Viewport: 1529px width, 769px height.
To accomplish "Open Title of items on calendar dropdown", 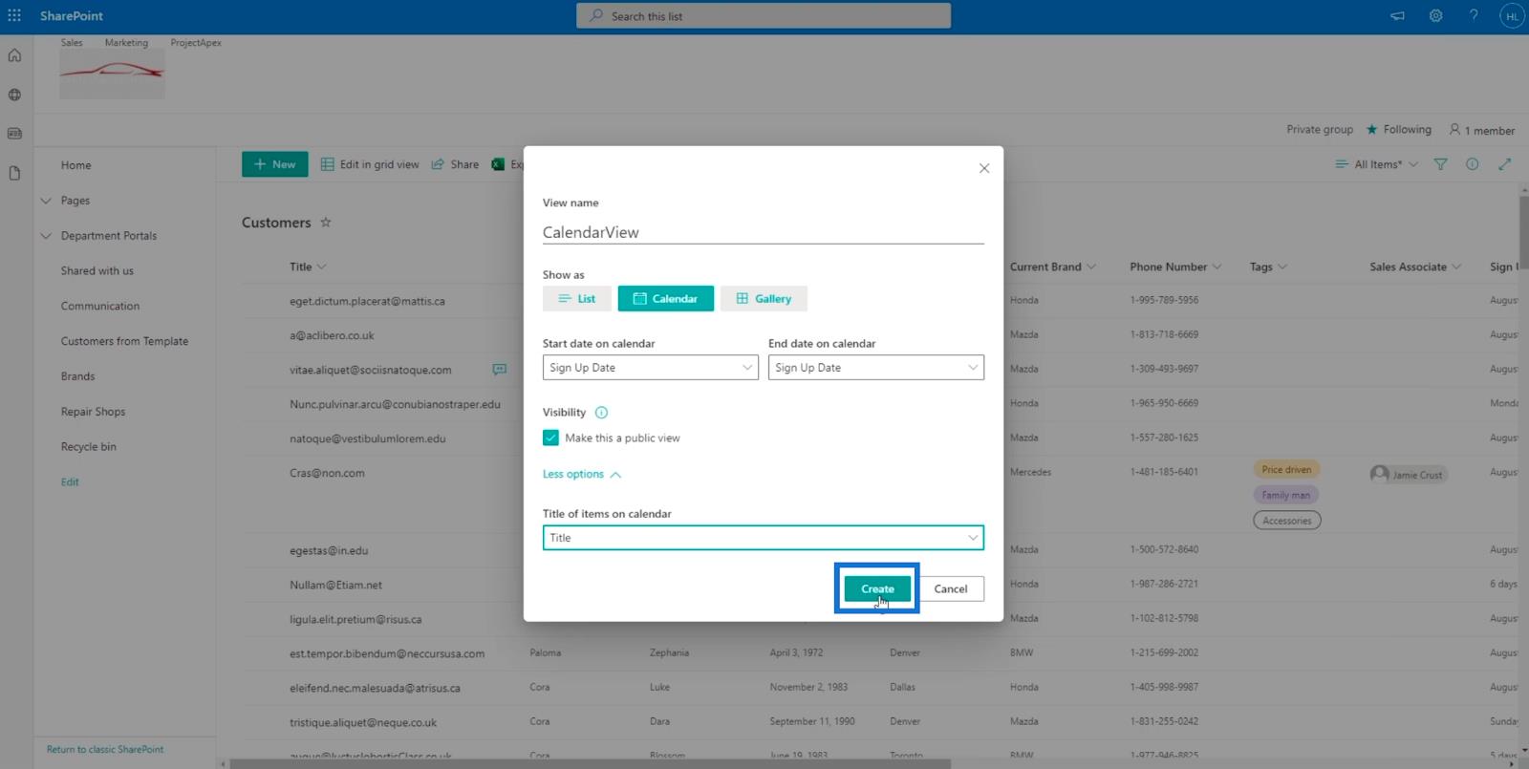I will pos(763,538).
